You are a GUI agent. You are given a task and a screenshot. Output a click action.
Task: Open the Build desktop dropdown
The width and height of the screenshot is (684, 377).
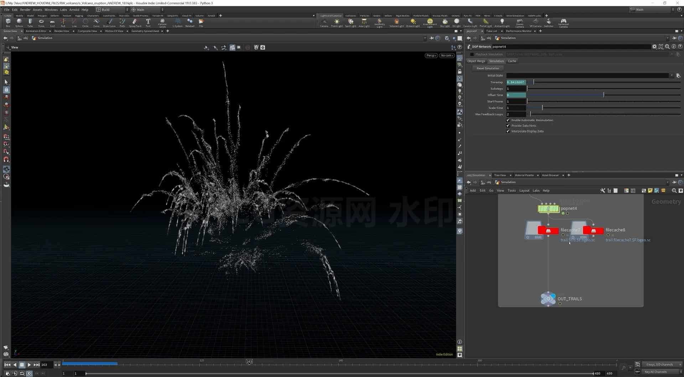(112, 10)
